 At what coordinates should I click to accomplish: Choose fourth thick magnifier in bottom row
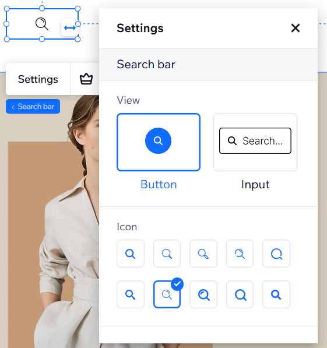240,294
